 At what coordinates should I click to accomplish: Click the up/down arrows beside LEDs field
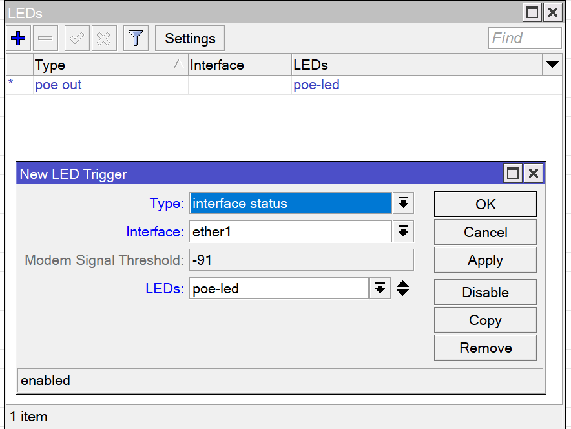[402, 288]
